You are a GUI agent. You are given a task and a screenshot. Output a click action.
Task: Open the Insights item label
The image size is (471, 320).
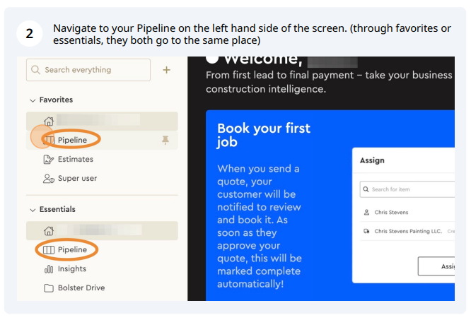click(x=72, y=268)
